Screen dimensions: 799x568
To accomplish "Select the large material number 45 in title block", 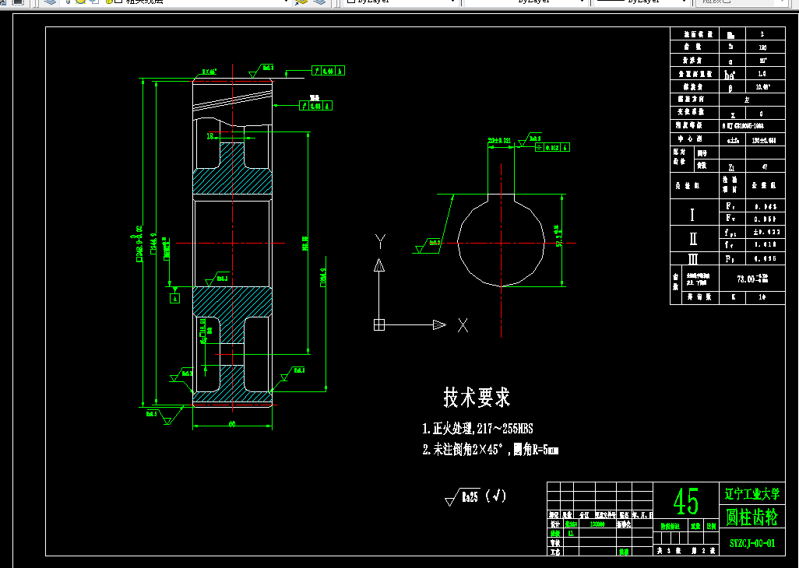I will (686, 501).
